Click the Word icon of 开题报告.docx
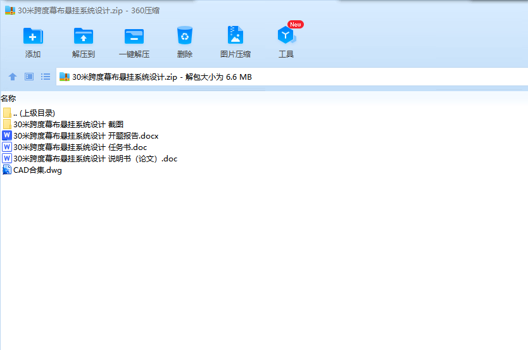This screenshot has width=528, height=350. (7, 135)
